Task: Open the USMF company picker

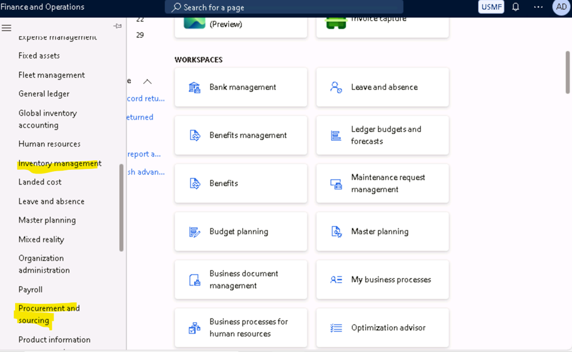Action: pyautogui.click(x=491, y=7)
